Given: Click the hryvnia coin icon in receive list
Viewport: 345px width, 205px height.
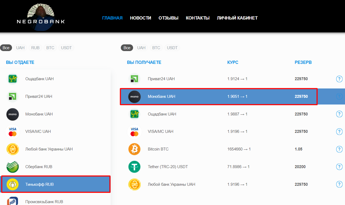Looking at the screenshot, I should (134, 184).
